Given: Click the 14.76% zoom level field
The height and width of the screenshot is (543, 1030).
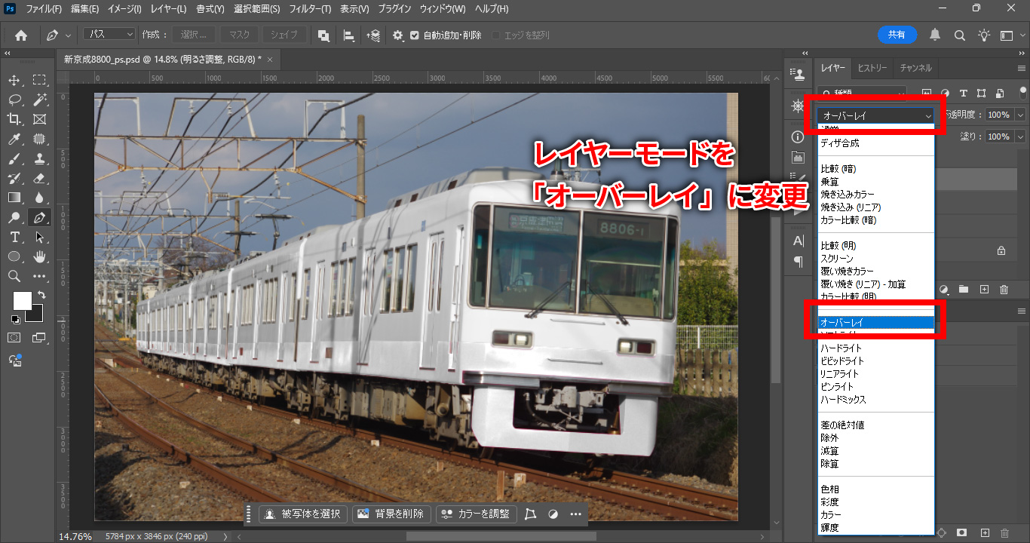Looking at the screenshot, I should click(75, 536).
